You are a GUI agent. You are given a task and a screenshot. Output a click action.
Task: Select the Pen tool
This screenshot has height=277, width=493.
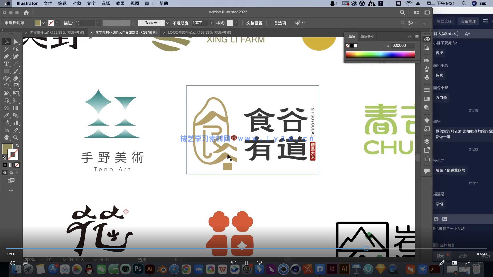coord(6,56)
